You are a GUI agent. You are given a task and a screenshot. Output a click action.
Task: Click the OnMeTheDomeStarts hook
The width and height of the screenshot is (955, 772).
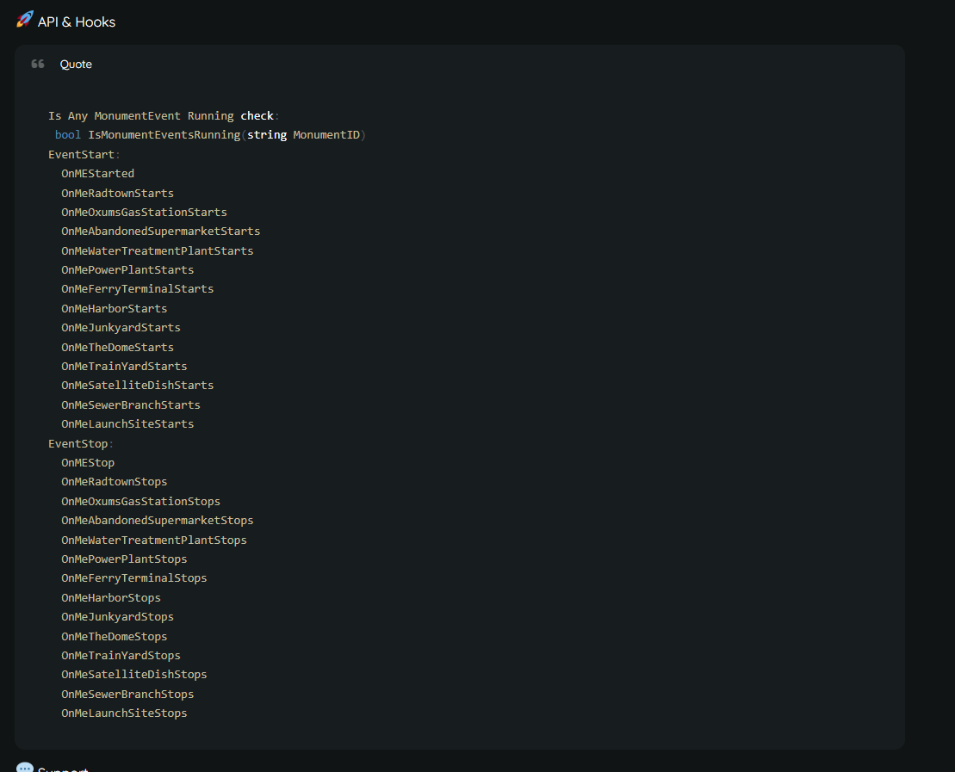click(118, 347)
